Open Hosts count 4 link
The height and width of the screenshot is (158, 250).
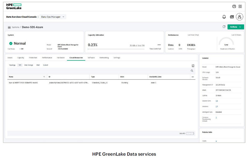coord(216,141)
